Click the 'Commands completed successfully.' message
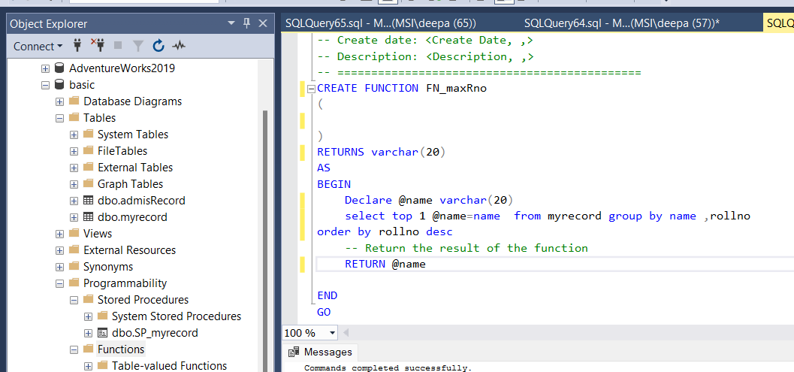Screen dimensions: 794x372 tap(388, 368)
